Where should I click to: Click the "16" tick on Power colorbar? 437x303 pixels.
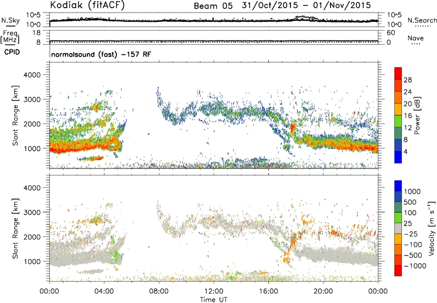408,116
